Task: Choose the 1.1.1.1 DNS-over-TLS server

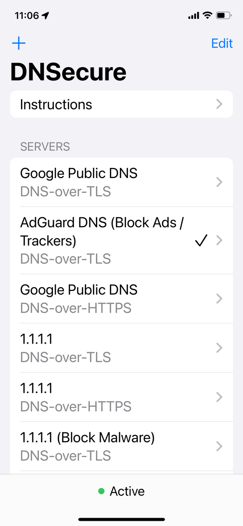Action: (x=121, y=348)
